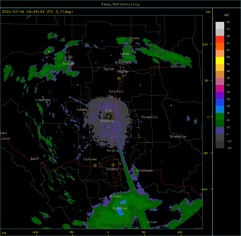Click the Ponoka city label
This screenshot has height=236, width=241.
(x=134, y=38)
